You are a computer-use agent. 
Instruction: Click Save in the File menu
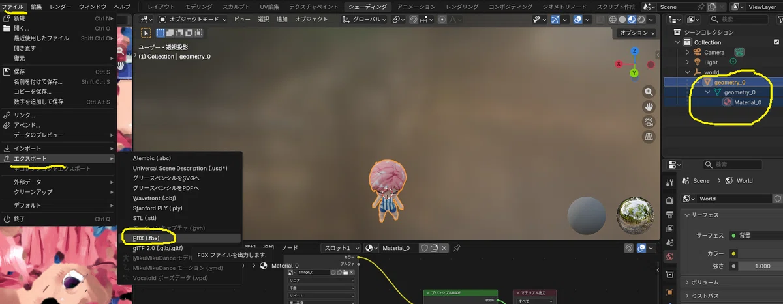pyautogui.click(x=57, y=72)
